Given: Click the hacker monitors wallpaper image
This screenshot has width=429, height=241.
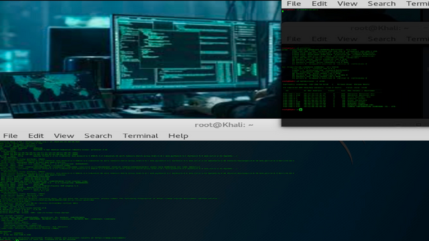Looking at the screenshot, I should 140,60.
